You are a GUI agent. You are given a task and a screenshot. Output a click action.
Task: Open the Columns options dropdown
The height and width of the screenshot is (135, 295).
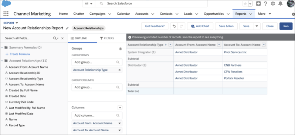point(120,108)
